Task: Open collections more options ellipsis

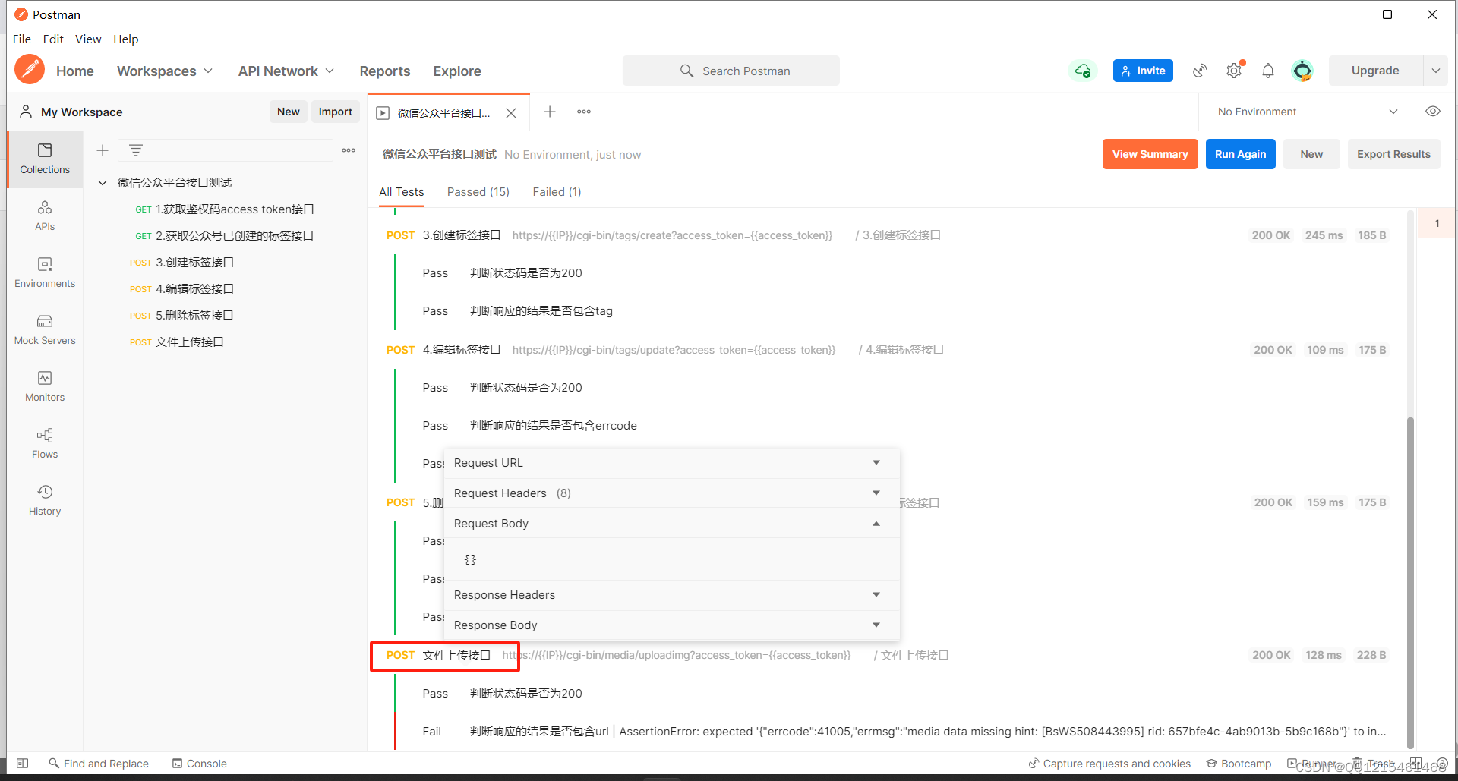Action: (x=349, y=150)
